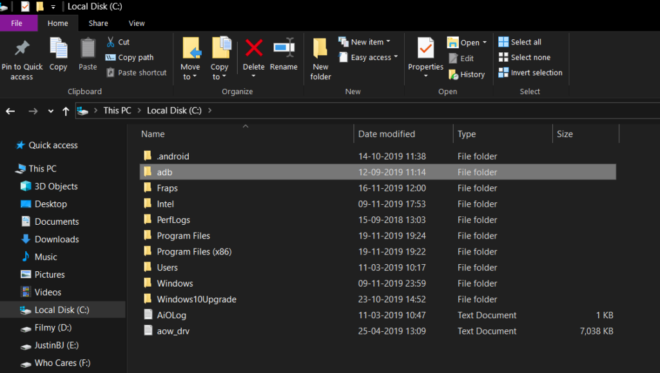Click the red Delete icon
Image resolution: width=660 pixels, height=373 pixels.
(254, 49)
